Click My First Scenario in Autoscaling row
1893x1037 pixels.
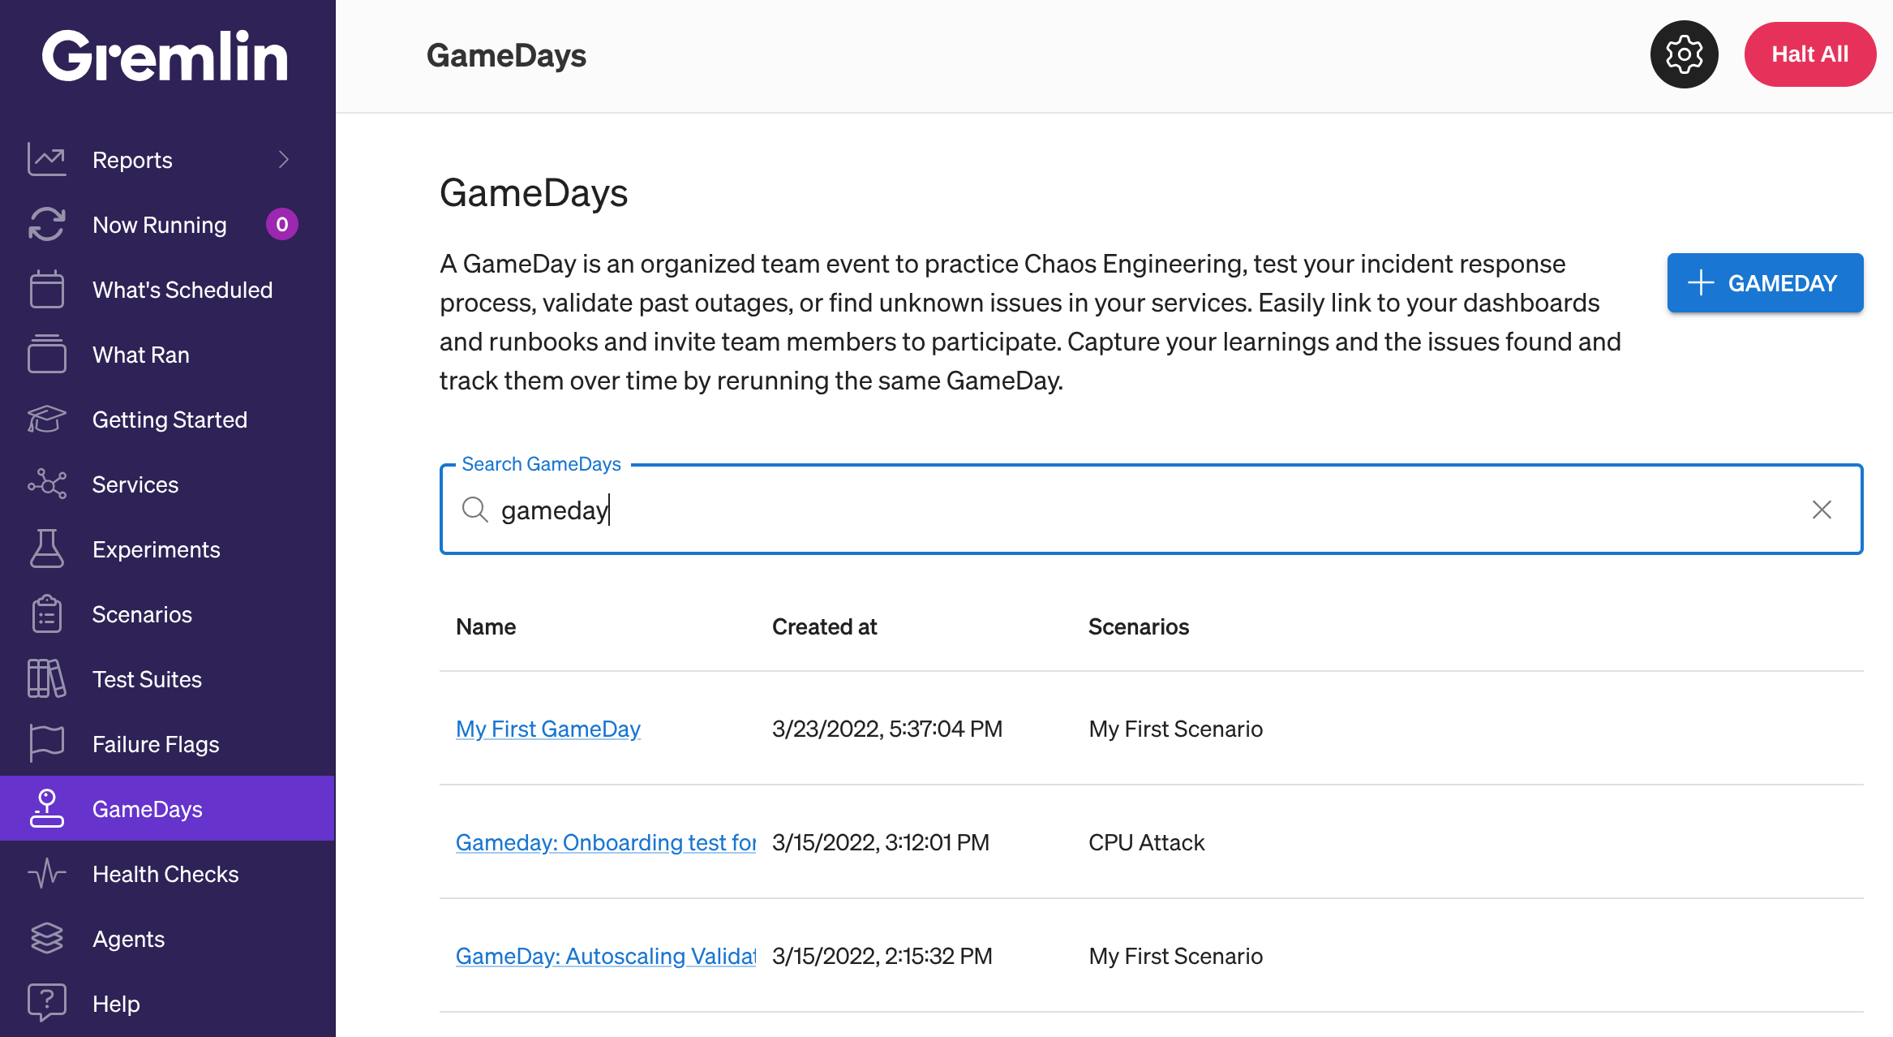pyautogui.click(x=1176, y=956)
